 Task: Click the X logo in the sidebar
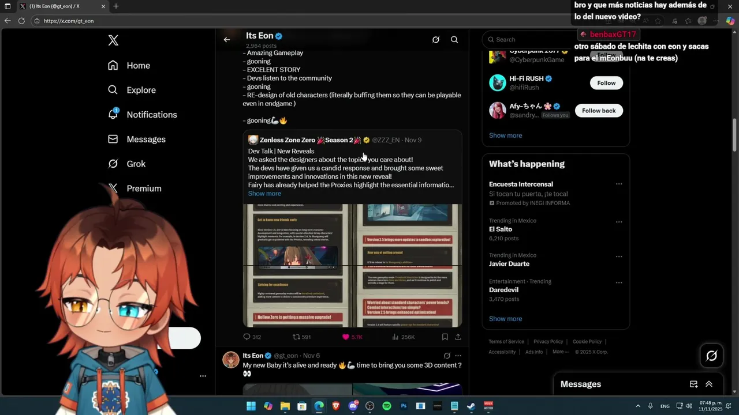click(113, 40)
